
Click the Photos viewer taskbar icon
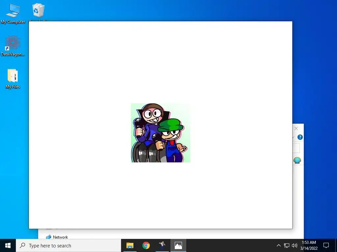pyautogui.click(x=178, y=245)
